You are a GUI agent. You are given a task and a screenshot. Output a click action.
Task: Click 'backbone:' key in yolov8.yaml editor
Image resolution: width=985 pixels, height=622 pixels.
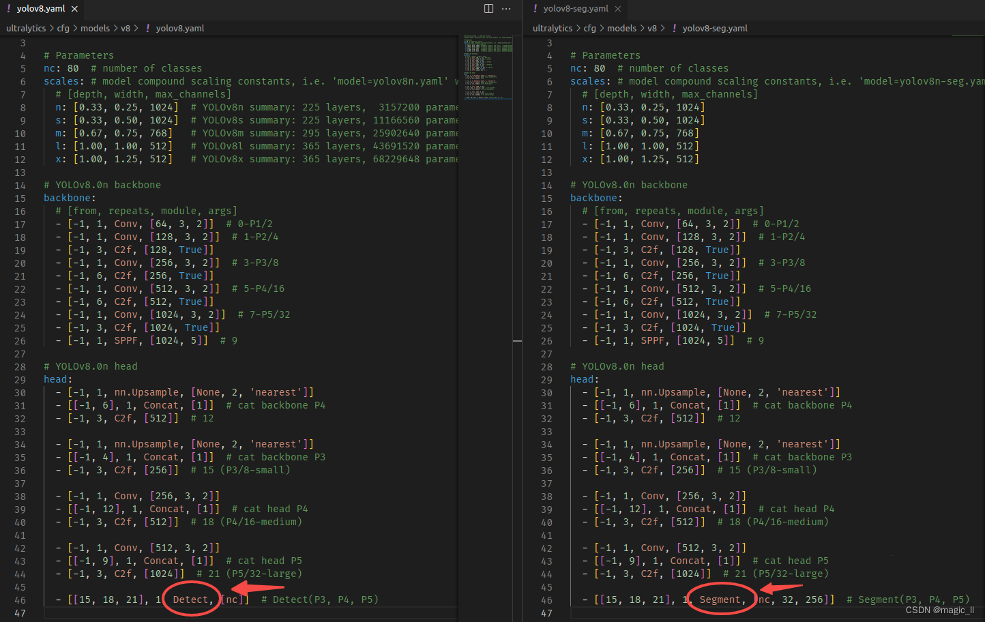[x=70, y=198]
